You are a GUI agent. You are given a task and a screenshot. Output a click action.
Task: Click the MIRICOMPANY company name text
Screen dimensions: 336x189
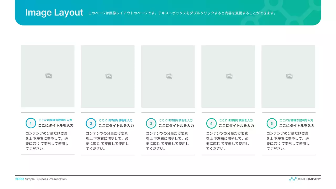(309, 179)
